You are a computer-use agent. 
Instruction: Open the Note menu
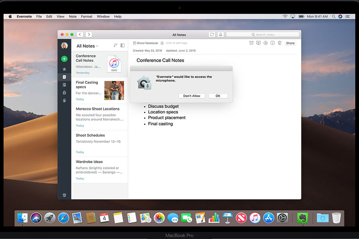point(73,16)
